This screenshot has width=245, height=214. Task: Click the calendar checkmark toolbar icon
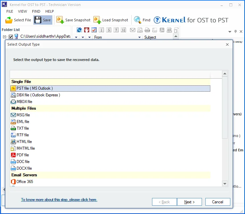coord(94,30)
